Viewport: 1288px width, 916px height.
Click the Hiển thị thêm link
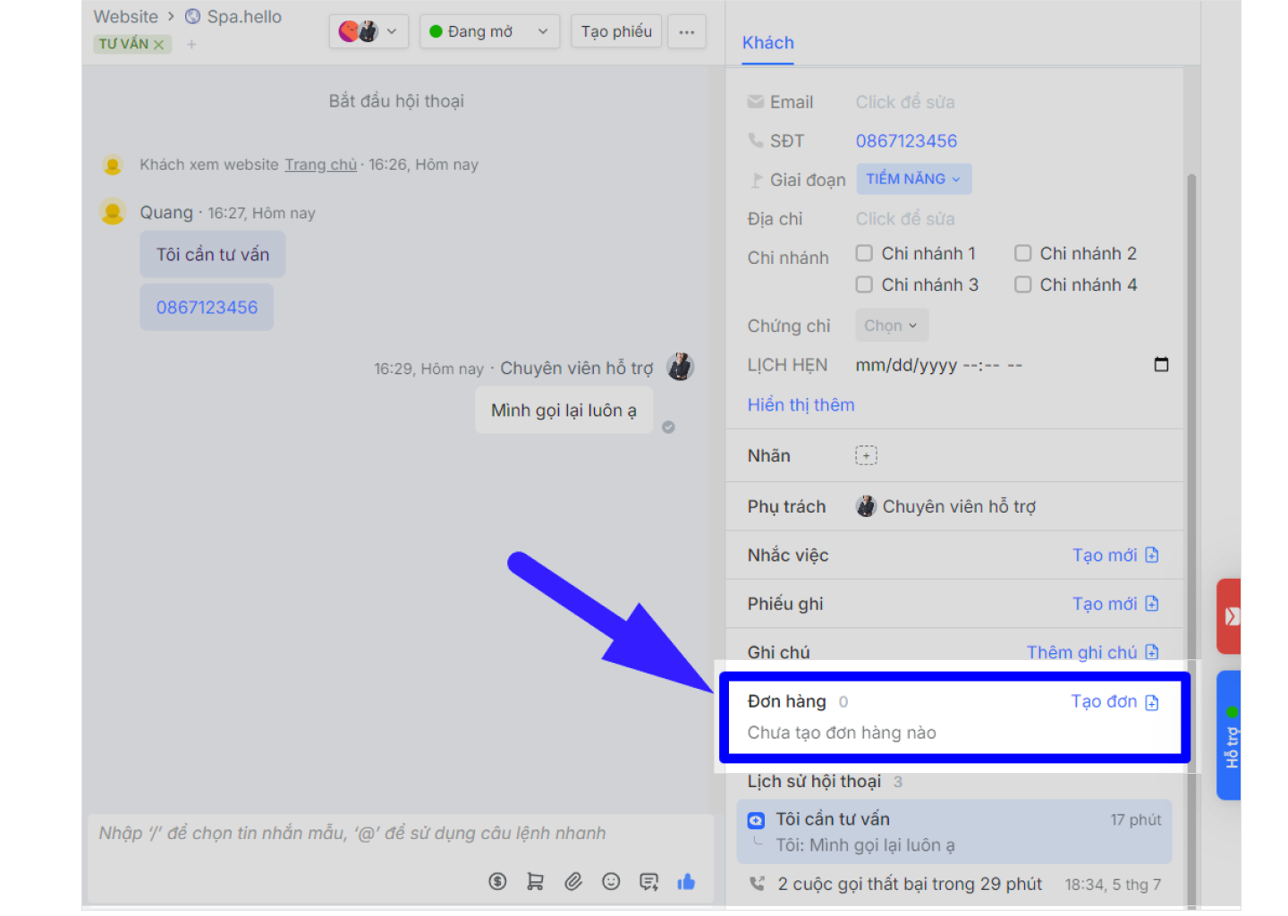click(x=801, y=404)
